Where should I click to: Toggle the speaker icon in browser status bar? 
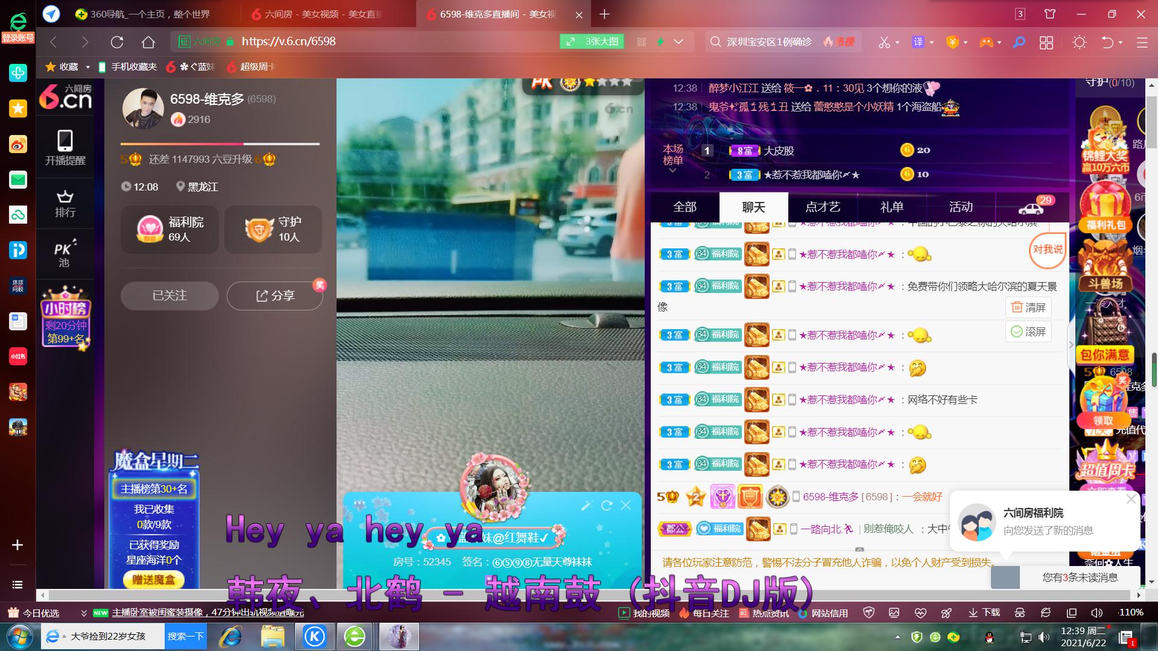(1096, 612)
